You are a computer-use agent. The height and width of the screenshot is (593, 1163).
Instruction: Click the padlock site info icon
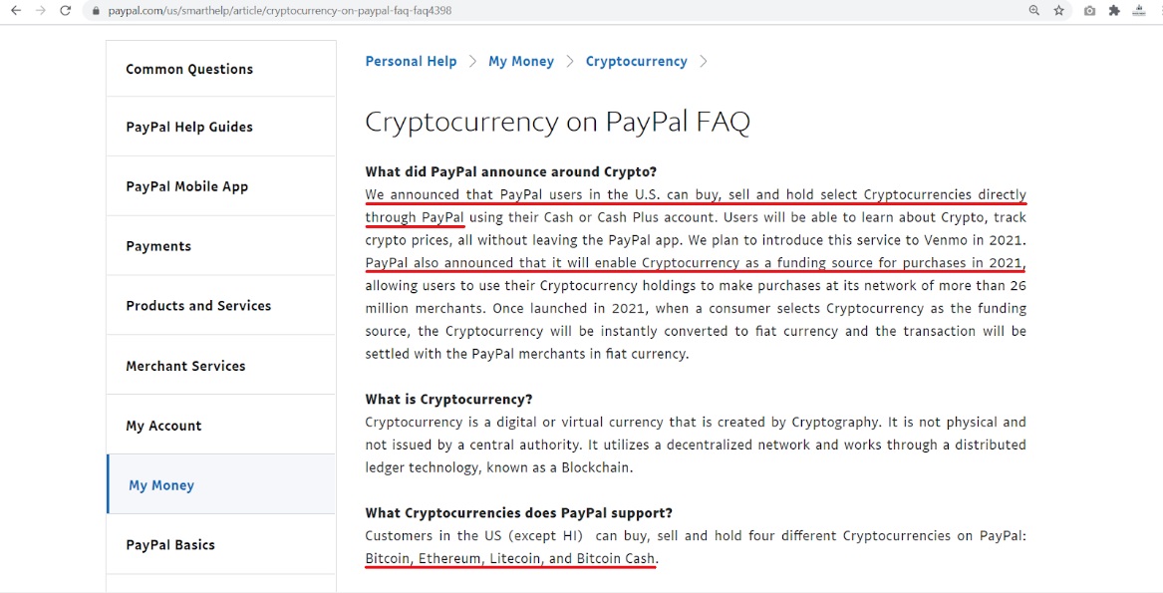tap(96, 11)
